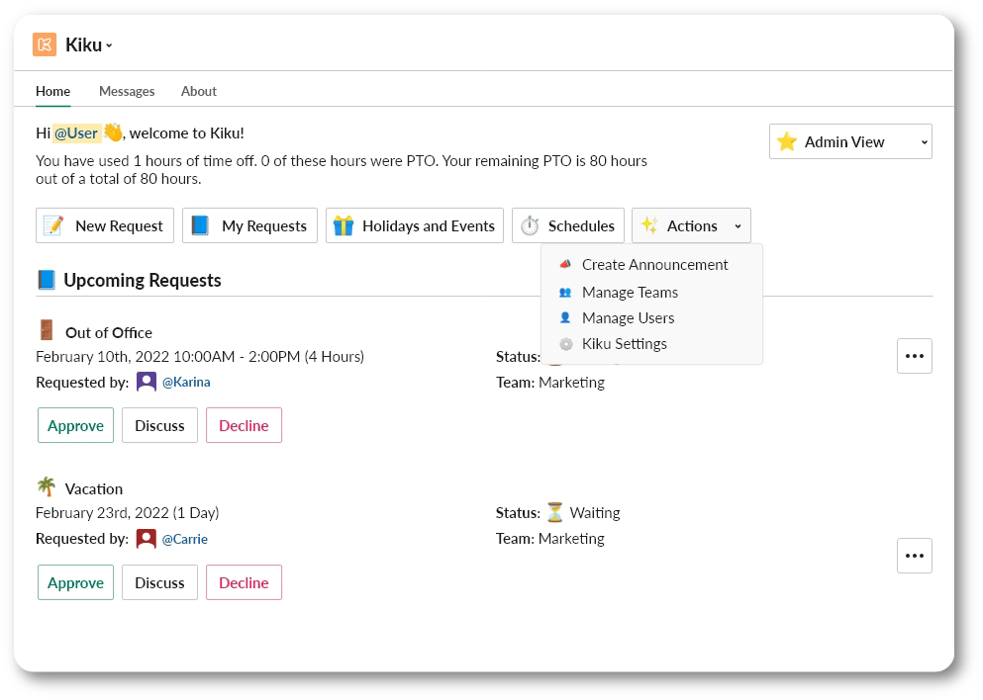Switch to the Messages tab
Screen dimensions: 983x700
127,91
